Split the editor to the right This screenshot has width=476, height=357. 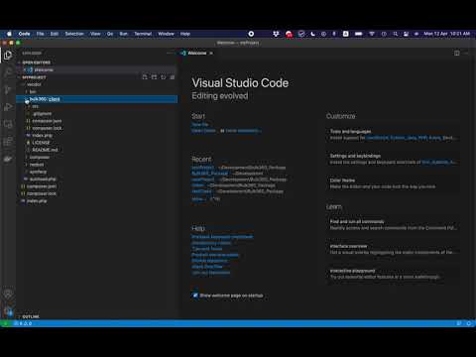click(x=457, y=53)
